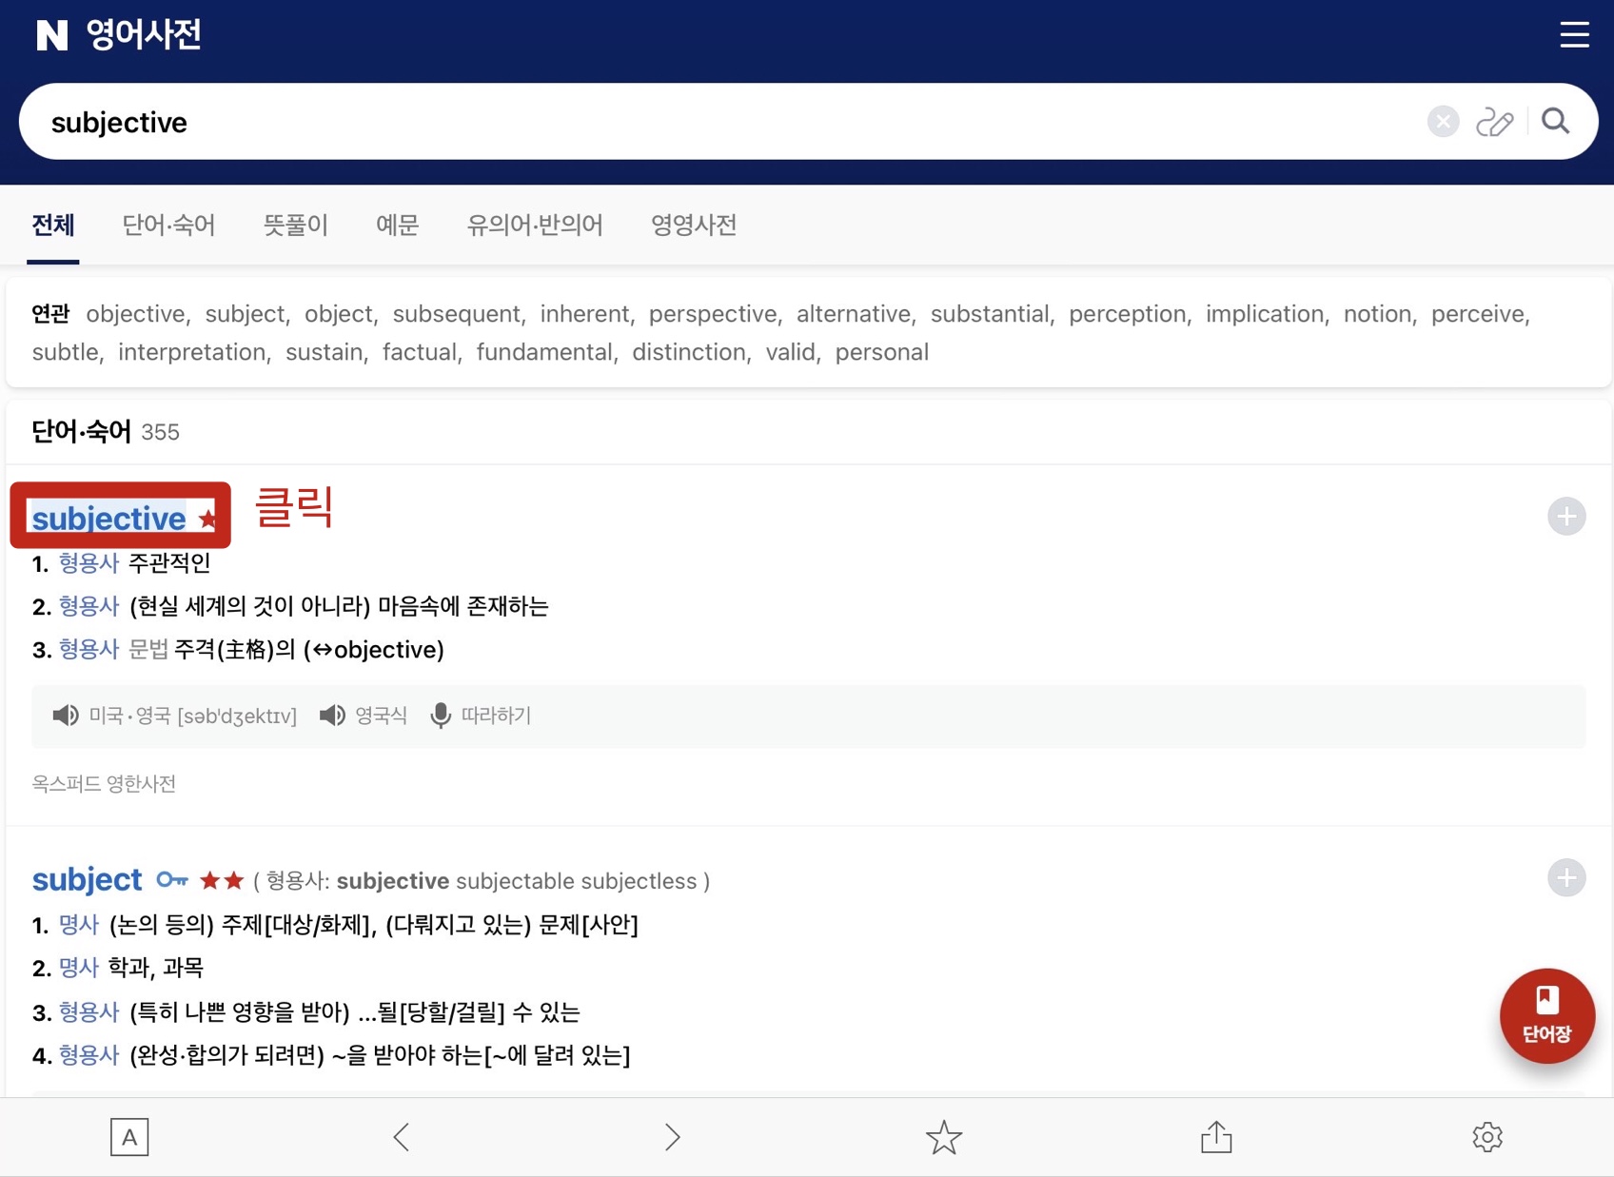Tap key icon beside subject

pos(172,879)
